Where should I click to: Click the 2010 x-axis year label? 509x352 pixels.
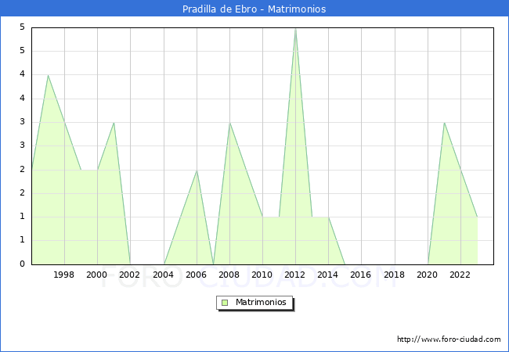(x=262, y=275)
